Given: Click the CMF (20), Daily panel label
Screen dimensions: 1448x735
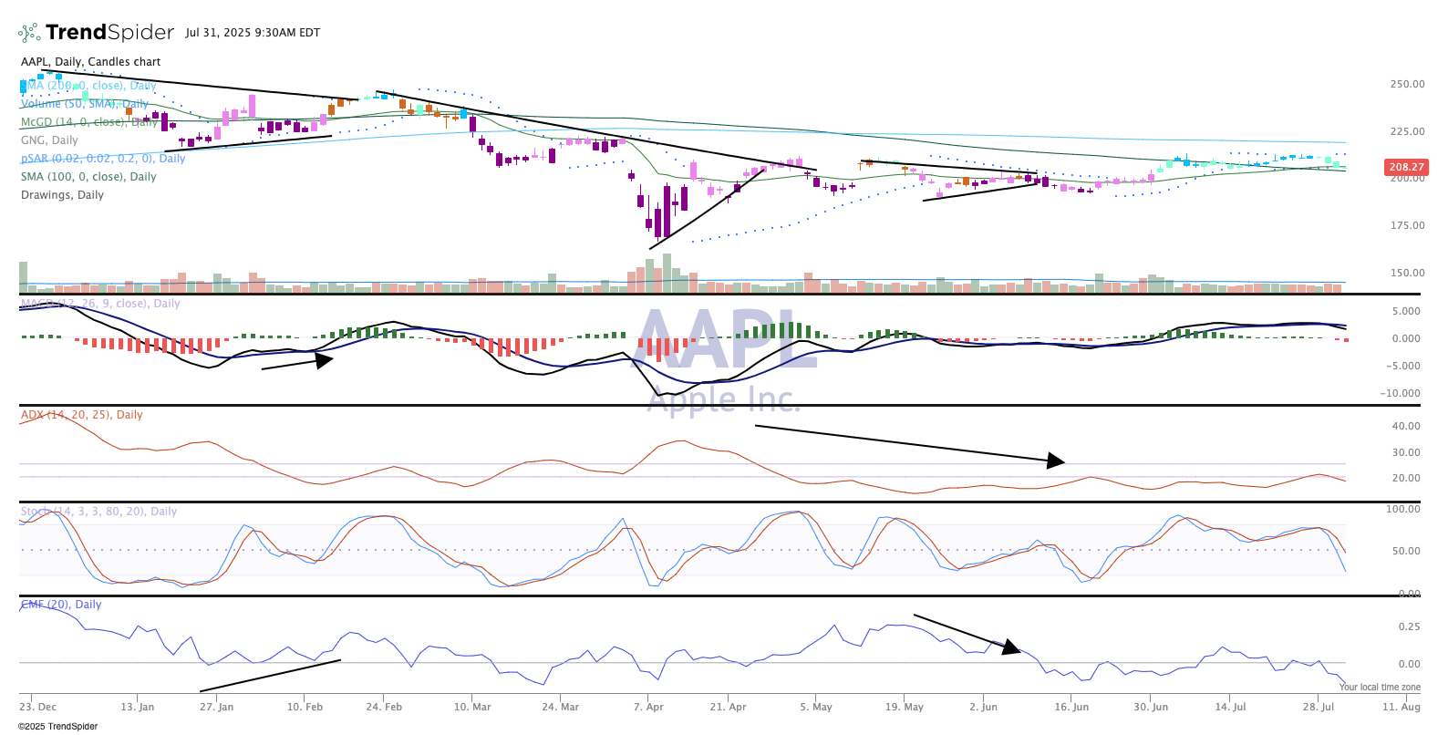Looking at the screenshot, I should coord(61,605).
